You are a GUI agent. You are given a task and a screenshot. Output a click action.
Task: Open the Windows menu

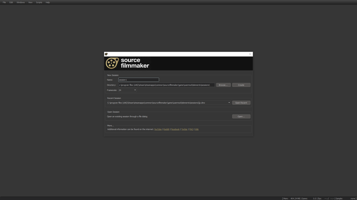tap(21, 2)
